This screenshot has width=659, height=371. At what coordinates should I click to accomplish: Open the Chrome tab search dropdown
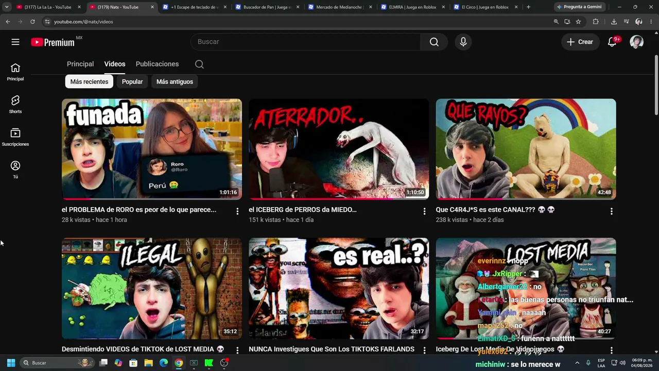point(7,7)
